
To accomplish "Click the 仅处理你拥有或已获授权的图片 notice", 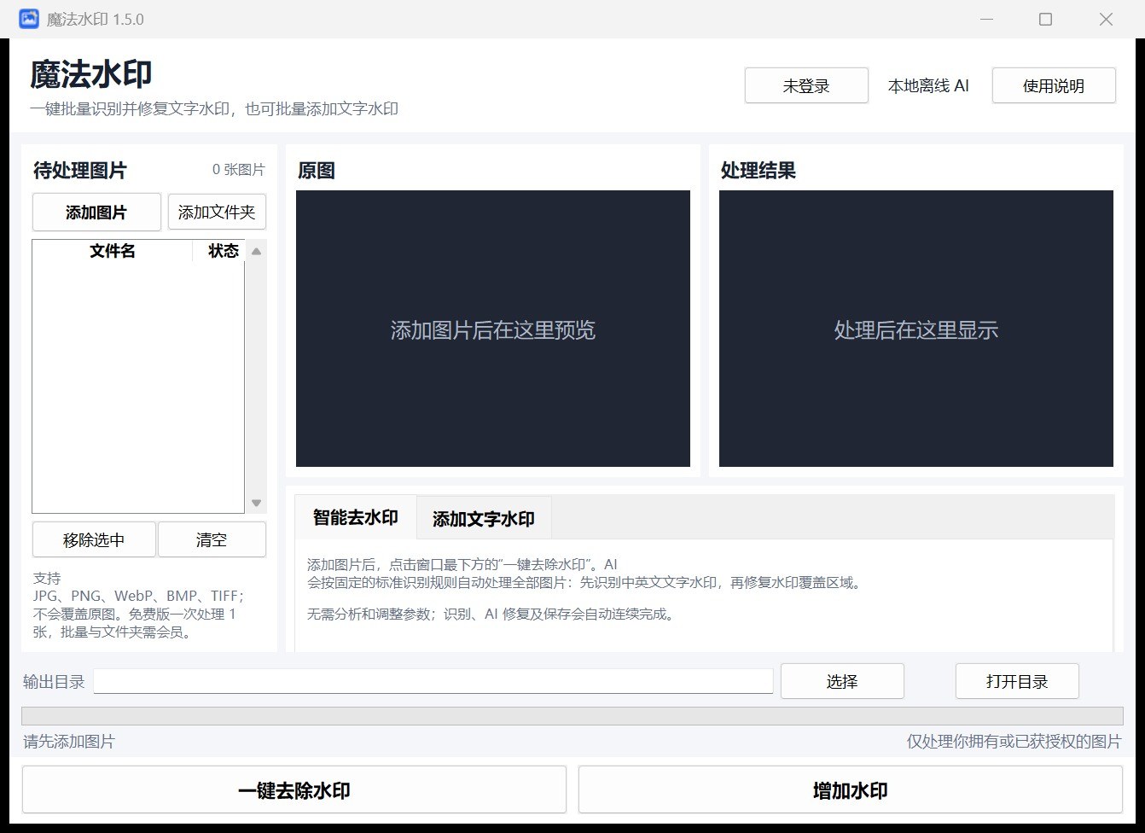I will tap(1014, 742).
